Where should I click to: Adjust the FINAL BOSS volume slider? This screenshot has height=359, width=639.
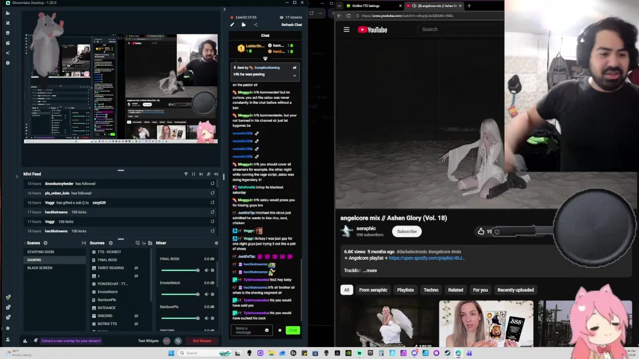[180, 270]
